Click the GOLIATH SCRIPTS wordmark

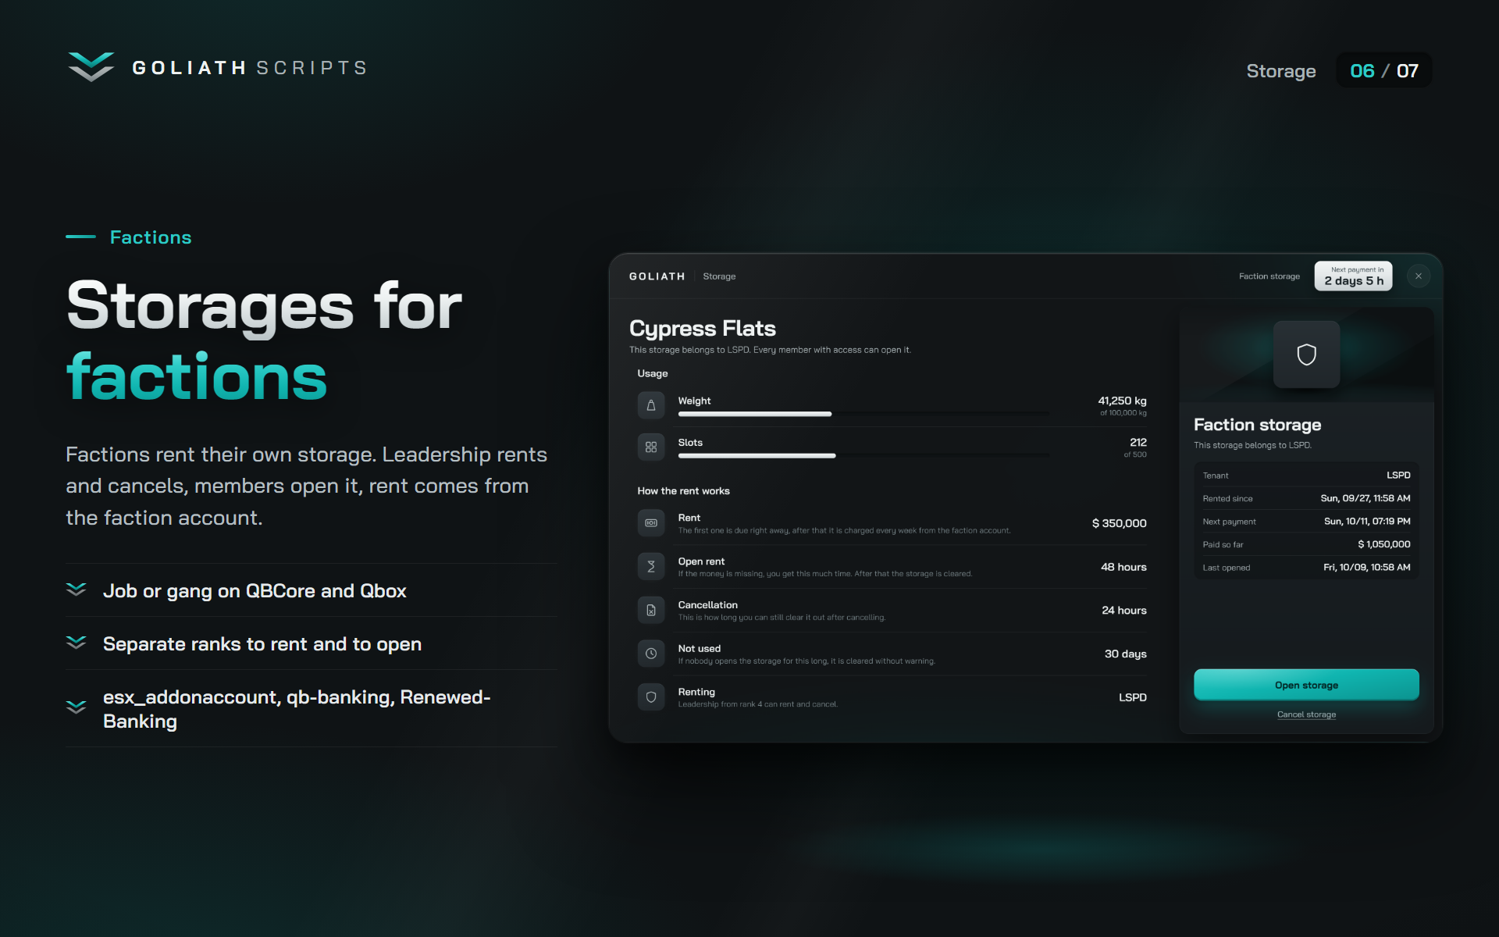pos(250,68)
